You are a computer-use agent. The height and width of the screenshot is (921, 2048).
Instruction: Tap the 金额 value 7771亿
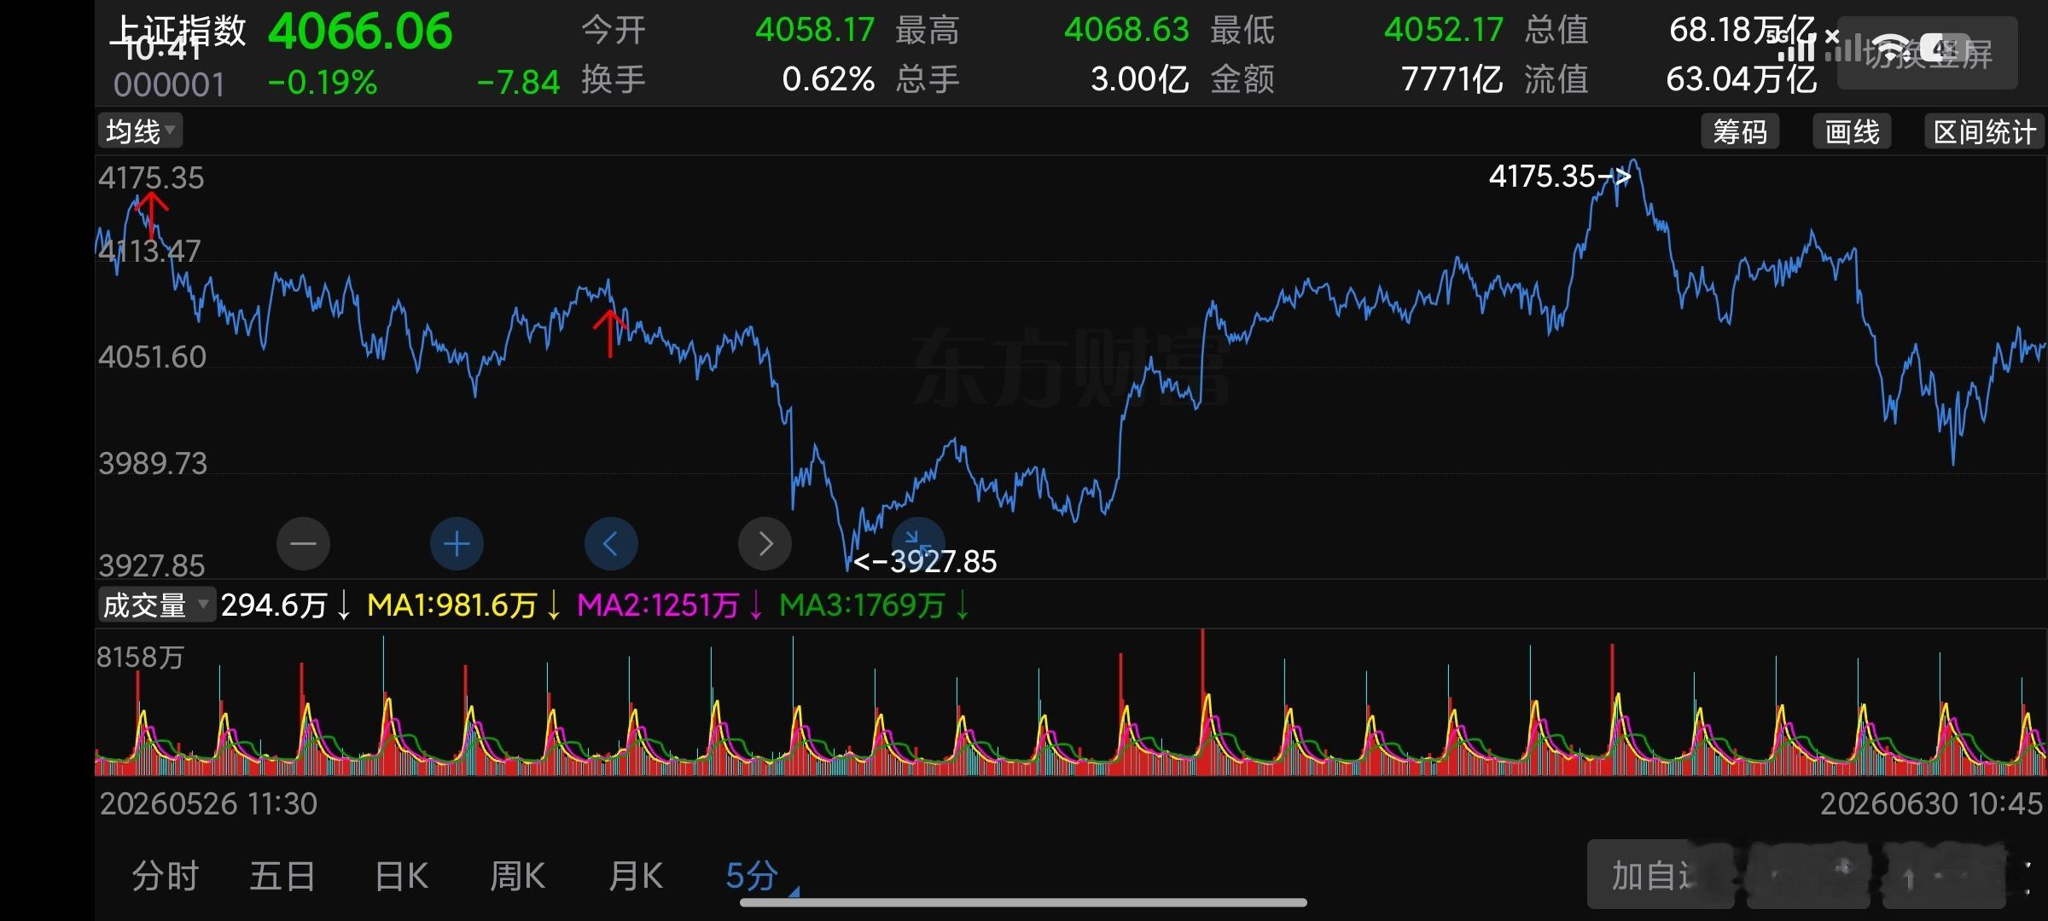pyautogui.click(x=1452, y=80)
